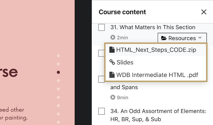Click the Course content heading

point(122,12)
